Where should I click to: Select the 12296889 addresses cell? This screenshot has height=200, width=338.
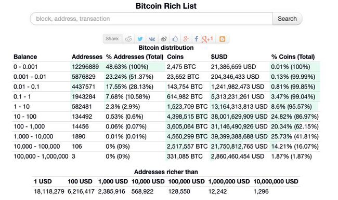(x=85, y=67)
